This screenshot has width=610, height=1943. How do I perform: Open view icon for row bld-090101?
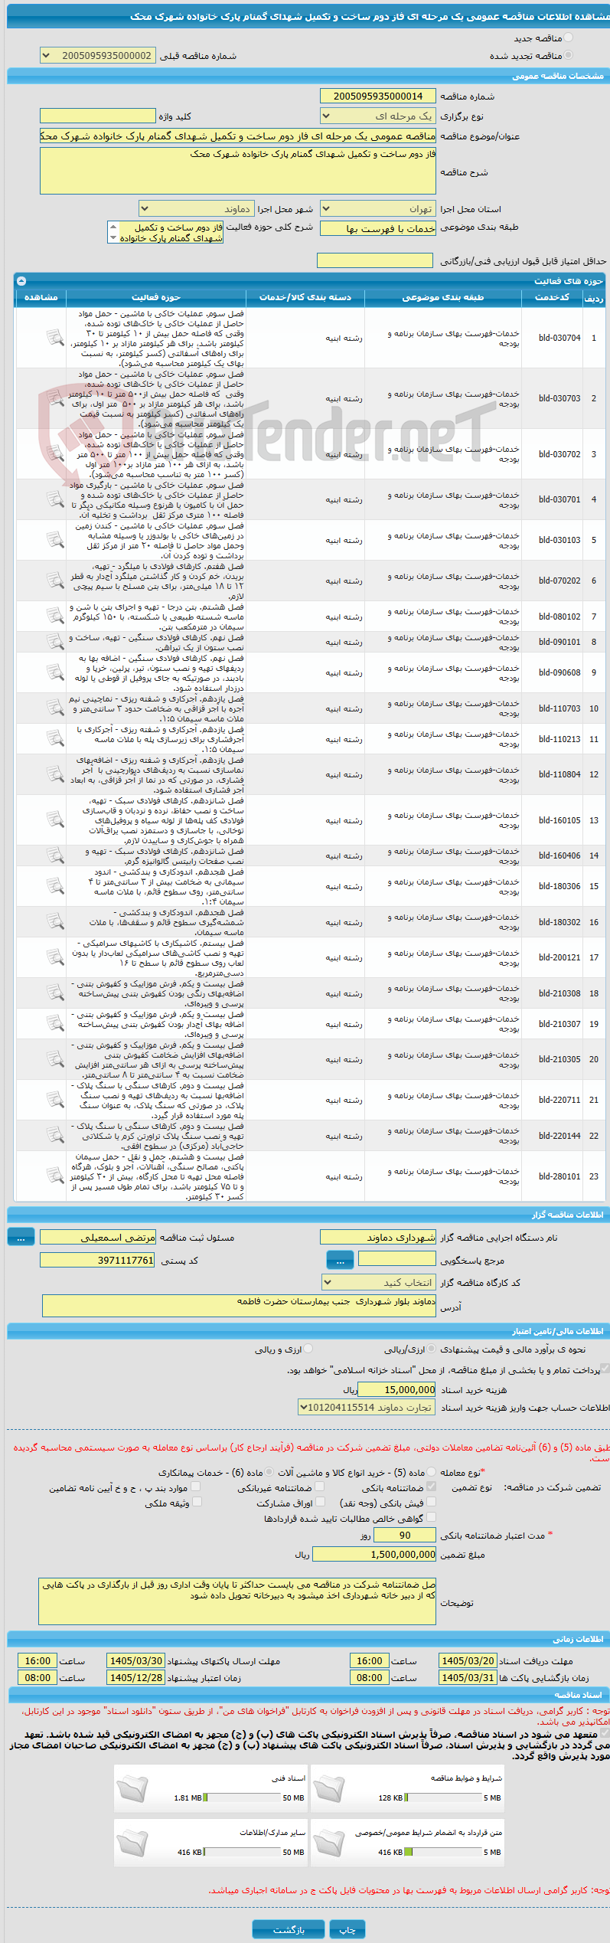tap(55, 642)
